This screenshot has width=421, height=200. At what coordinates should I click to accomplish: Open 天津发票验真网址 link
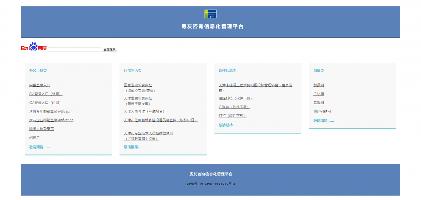(x=138, y=98)
